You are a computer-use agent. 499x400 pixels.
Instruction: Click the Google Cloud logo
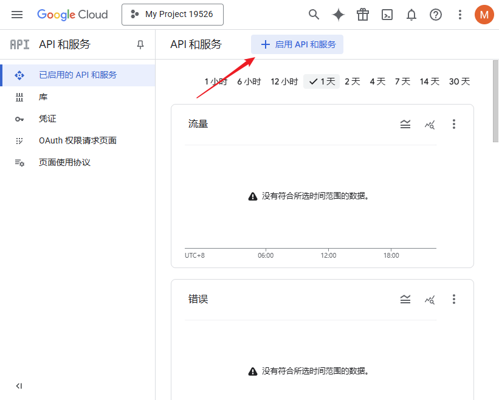[72, 15]
